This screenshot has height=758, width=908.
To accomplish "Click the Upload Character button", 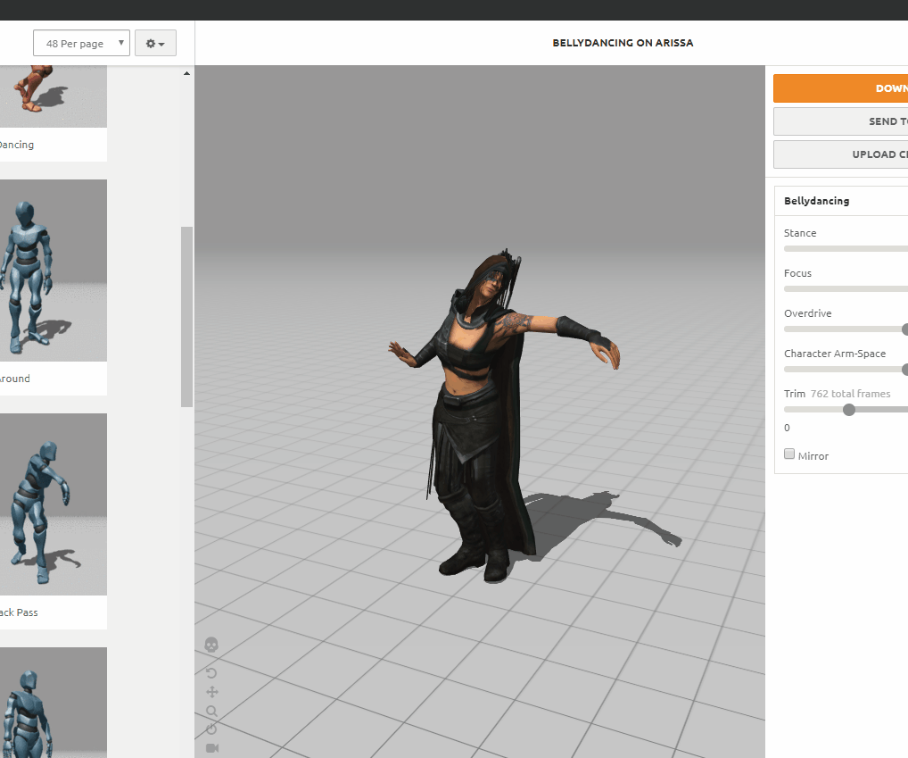I will [x=840, y=154].
